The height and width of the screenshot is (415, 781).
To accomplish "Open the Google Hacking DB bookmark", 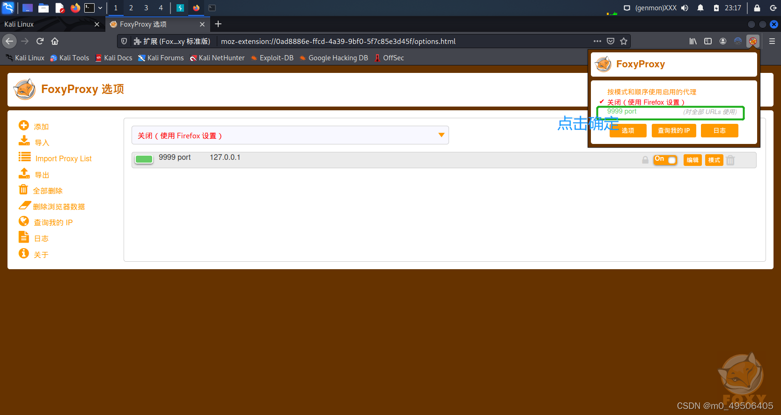I will [334, 58].
